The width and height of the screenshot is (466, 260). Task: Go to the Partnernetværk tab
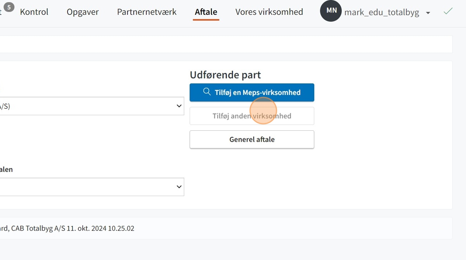147,12
